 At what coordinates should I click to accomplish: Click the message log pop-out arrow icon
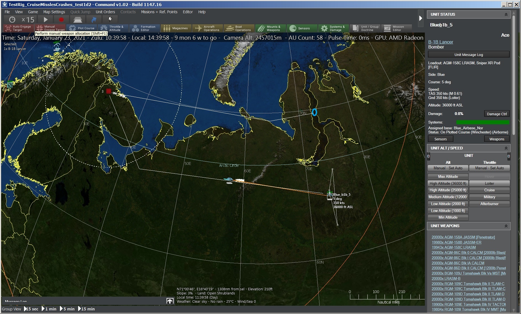tap(170, 301)
